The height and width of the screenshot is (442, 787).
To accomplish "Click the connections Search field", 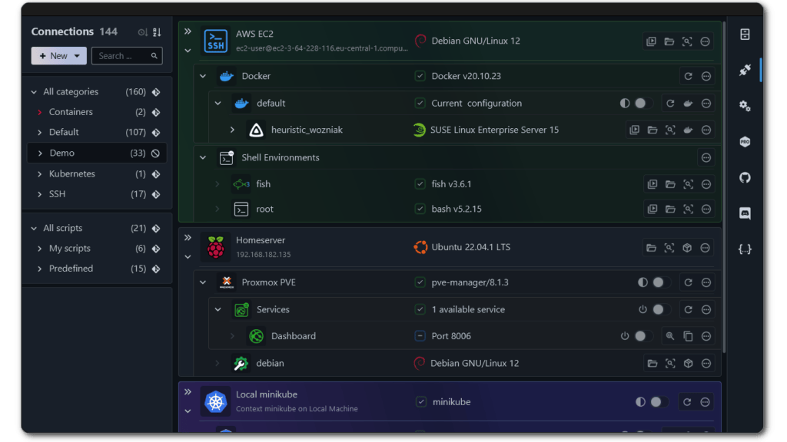I will coord(121,56).
